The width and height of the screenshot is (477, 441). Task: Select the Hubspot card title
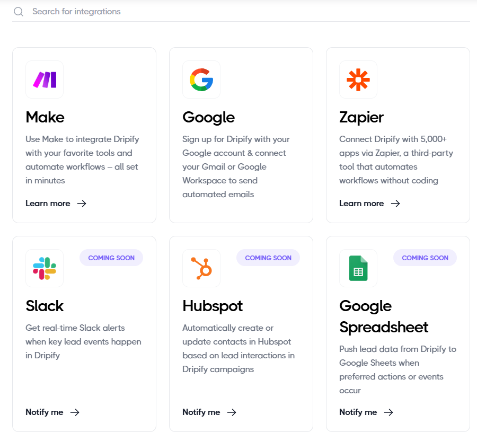pos(213,306)
